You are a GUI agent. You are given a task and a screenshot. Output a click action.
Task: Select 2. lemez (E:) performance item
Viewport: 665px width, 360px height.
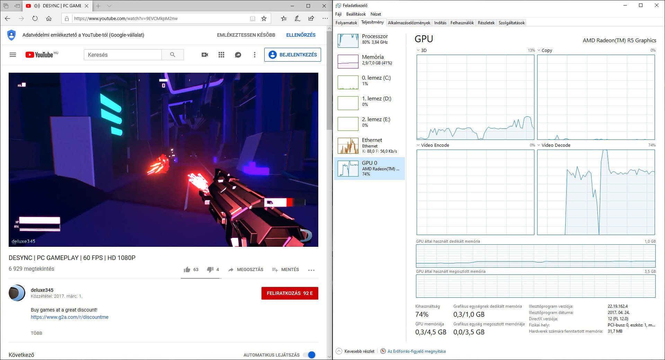(370, 124)
